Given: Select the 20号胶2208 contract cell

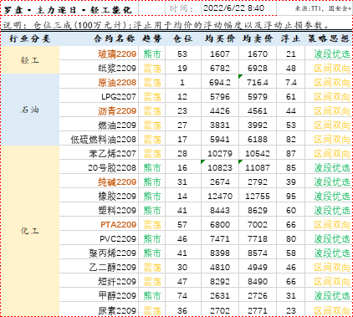Looking at the screenshot, I should tap(99, 167).
